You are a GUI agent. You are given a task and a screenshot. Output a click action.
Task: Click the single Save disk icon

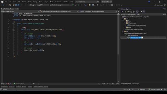16,5
